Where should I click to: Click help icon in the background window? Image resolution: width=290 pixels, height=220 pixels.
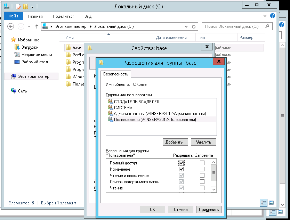point(282,25)
